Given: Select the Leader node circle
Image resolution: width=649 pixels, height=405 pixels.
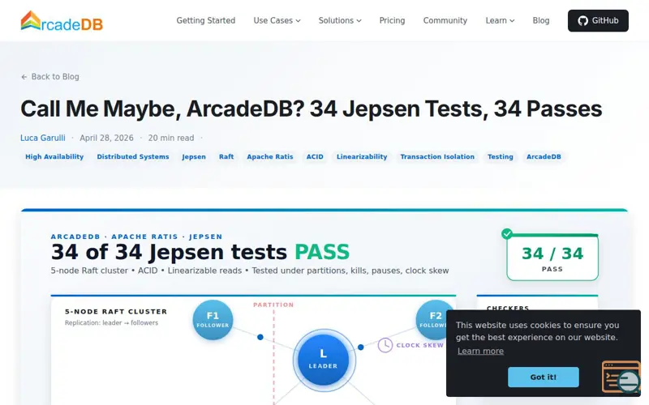Looking at the screenshot, I should (323, 360).
